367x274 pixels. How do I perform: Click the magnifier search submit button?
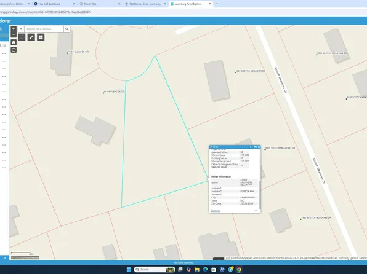[x=67, y=29]
